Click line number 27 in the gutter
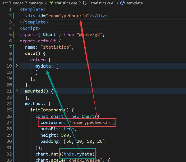This screenshot has height=162, width=186. point(9,122)
